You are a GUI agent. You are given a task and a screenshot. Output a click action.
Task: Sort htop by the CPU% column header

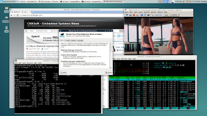(158, 77)
